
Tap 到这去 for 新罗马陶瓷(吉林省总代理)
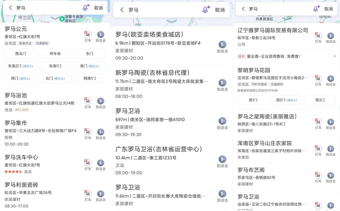222,85
